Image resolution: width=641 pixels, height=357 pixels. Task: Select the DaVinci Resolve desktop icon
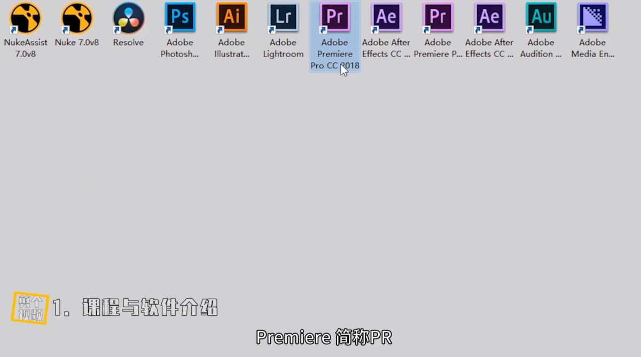coord(128,18)
